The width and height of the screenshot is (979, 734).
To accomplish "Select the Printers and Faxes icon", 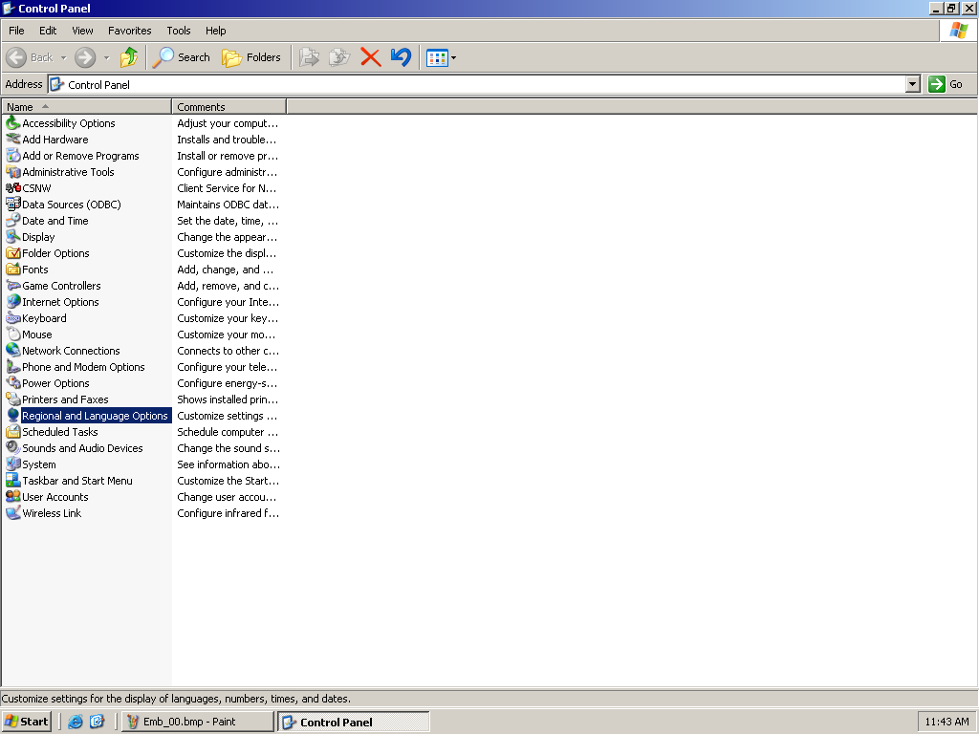I will tap(13, 399).
